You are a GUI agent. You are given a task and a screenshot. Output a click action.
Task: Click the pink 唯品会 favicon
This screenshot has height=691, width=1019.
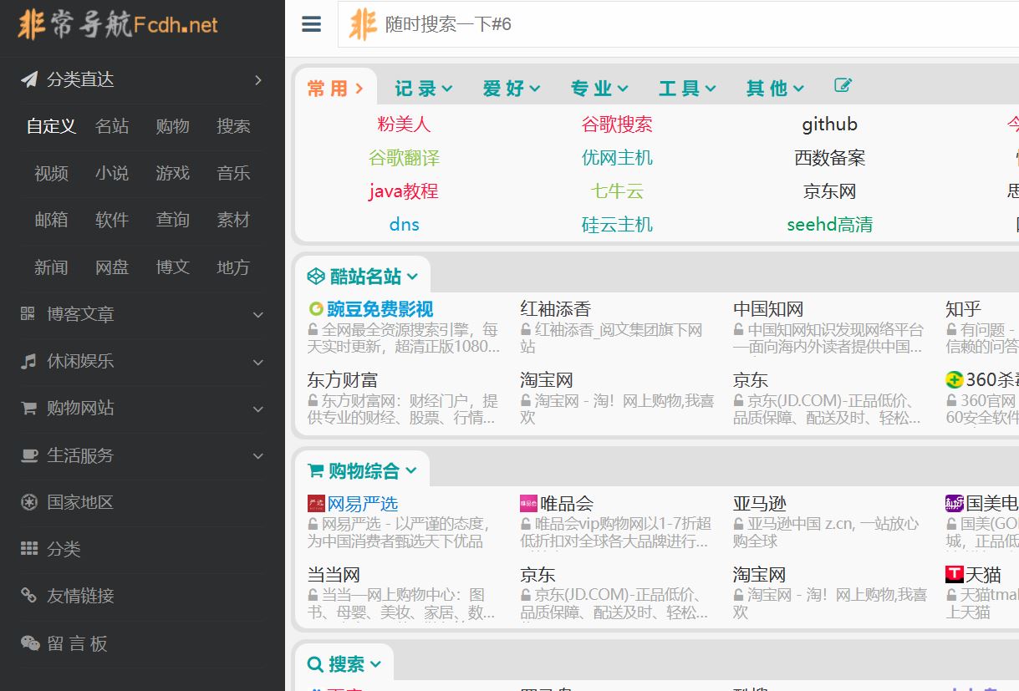[528, 503]
